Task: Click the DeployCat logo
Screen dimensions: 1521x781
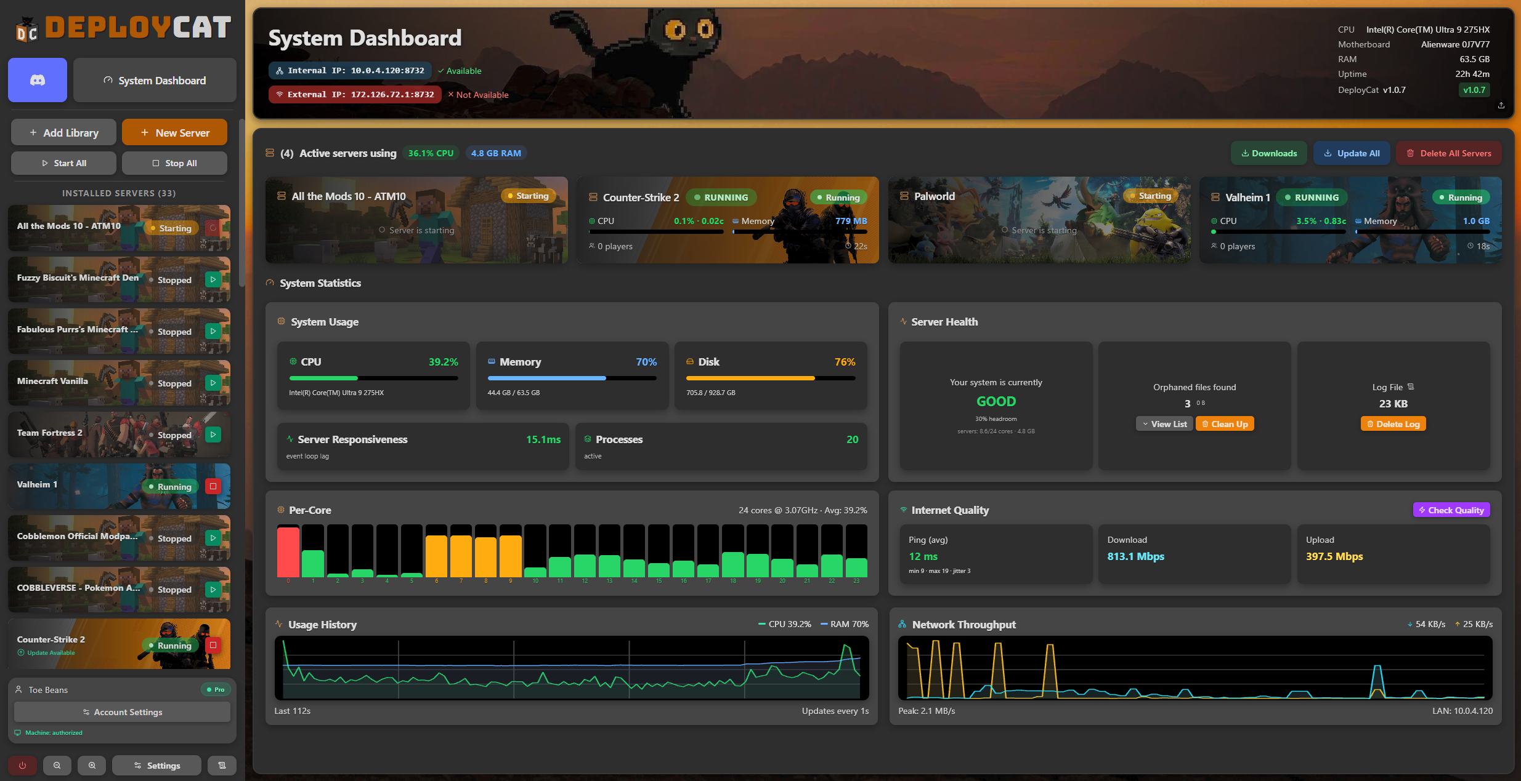Action: [x=123, y=28]
